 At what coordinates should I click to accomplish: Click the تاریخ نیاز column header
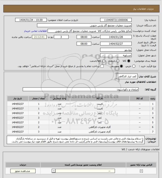18,98
